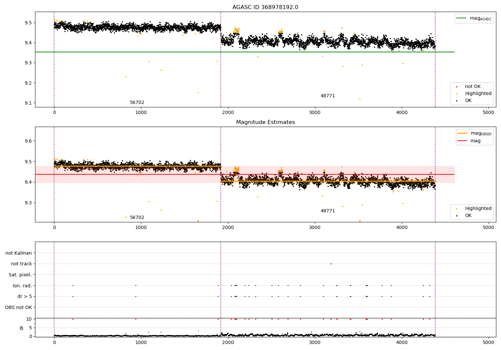Image resolution: width=501 pixels, height=350 pixels.
Task: Click the 'Ion. rad.' row label
Action: (22, 286)
